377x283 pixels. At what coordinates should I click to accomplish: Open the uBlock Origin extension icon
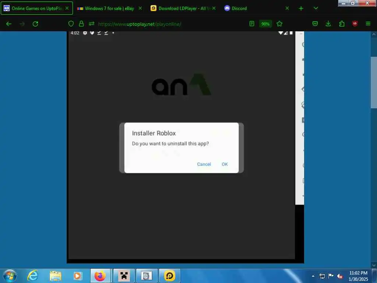point(355,24)
